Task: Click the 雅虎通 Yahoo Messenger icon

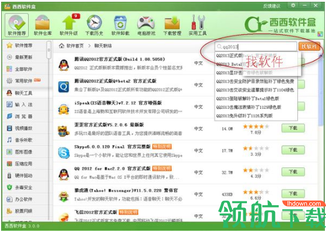Action: tap(64, 196)
